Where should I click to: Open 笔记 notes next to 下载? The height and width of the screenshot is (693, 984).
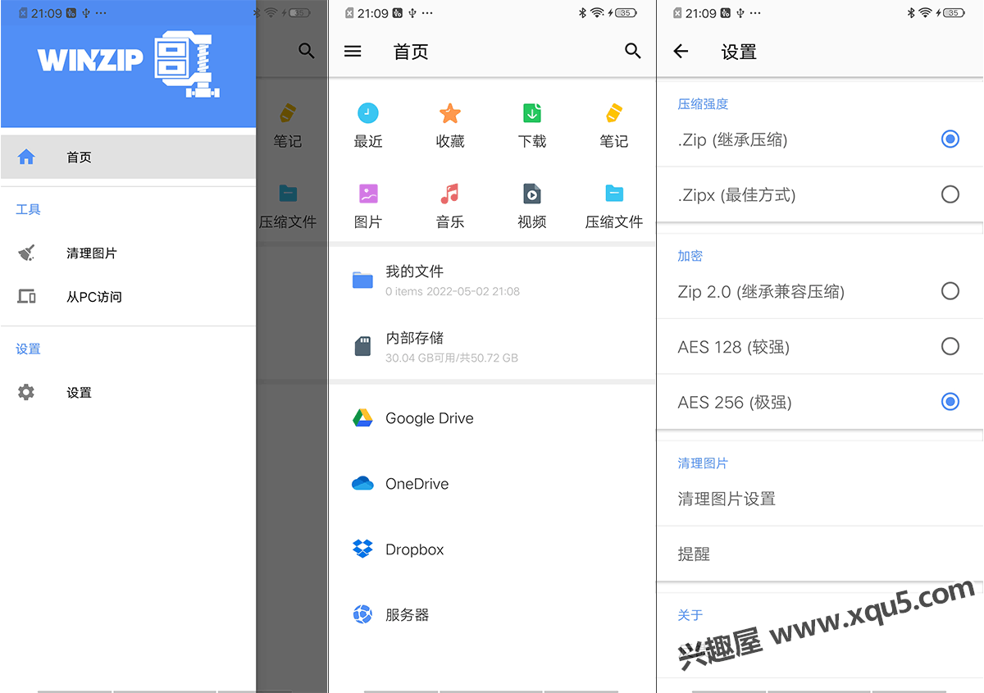click(614, 125)
